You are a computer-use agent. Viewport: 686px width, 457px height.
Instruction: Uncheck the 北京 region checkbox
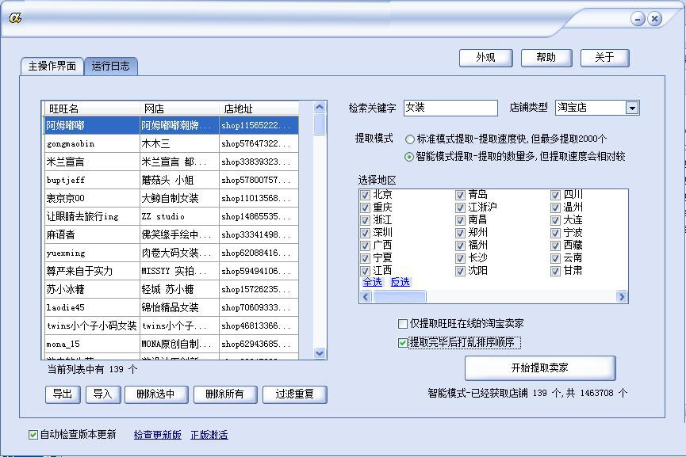366,195
